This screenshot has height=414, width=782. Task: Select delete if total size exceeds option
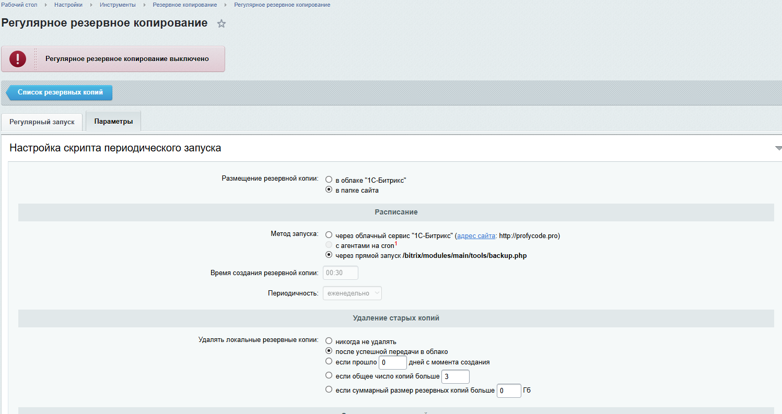coord(329,389)
